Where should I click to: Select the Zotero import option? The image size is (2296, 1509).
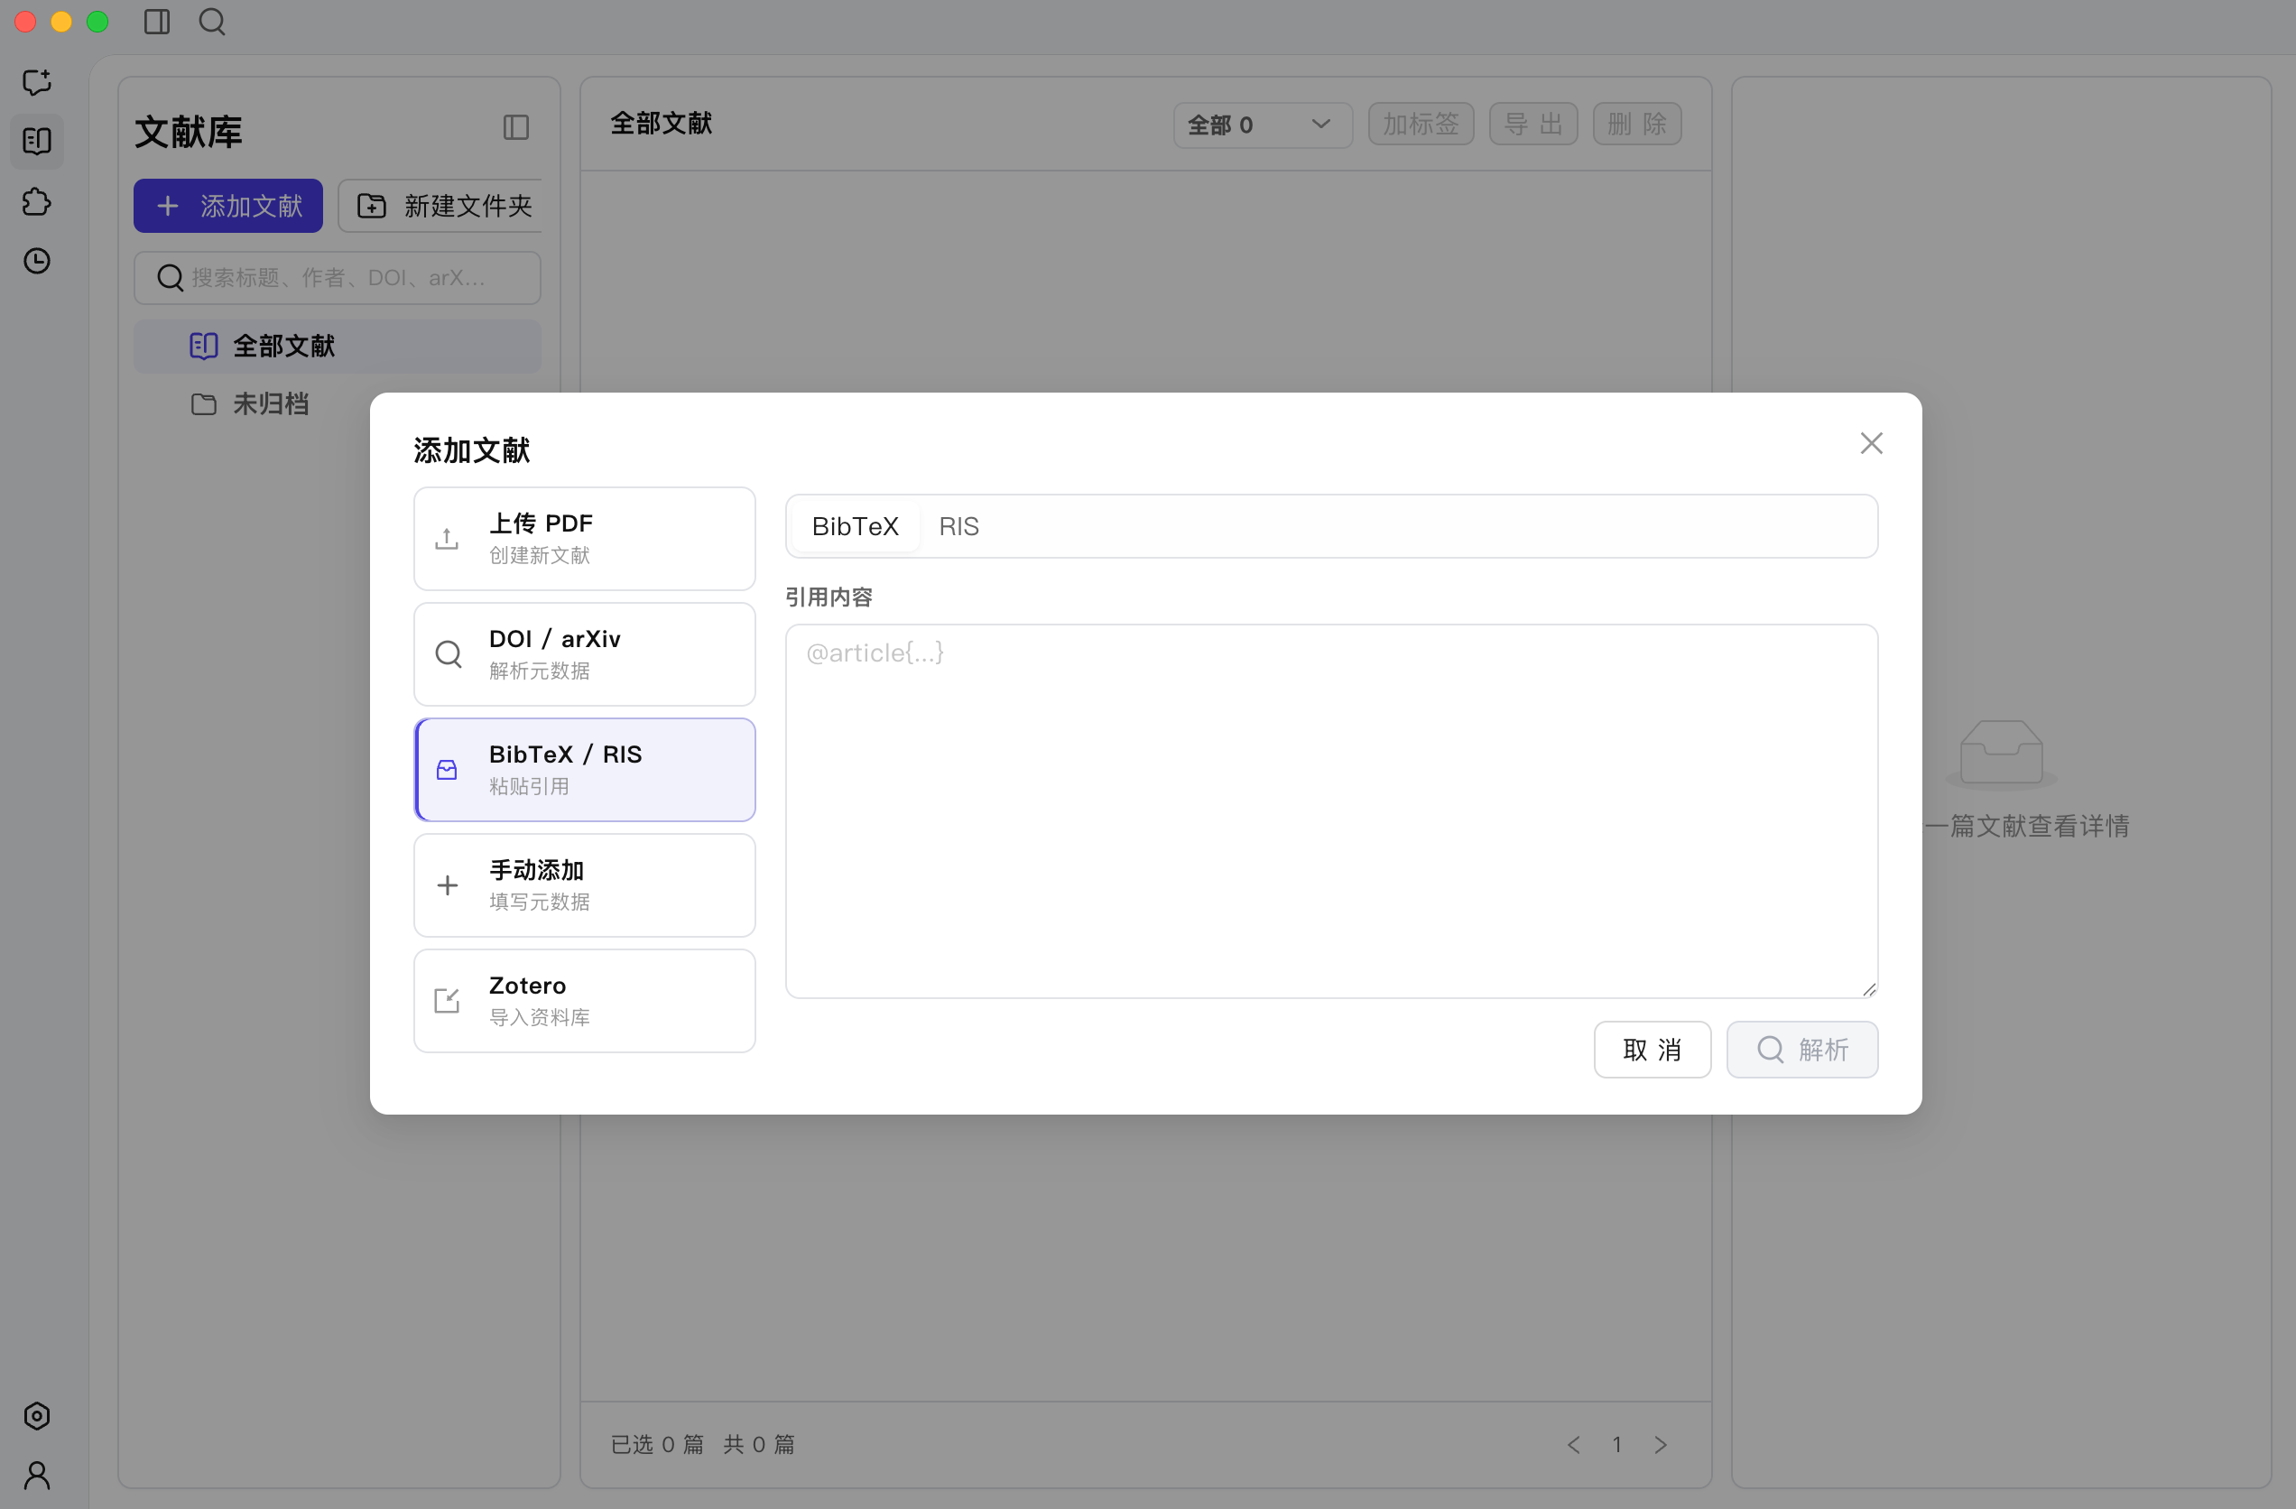click(x=585, y=1001)
